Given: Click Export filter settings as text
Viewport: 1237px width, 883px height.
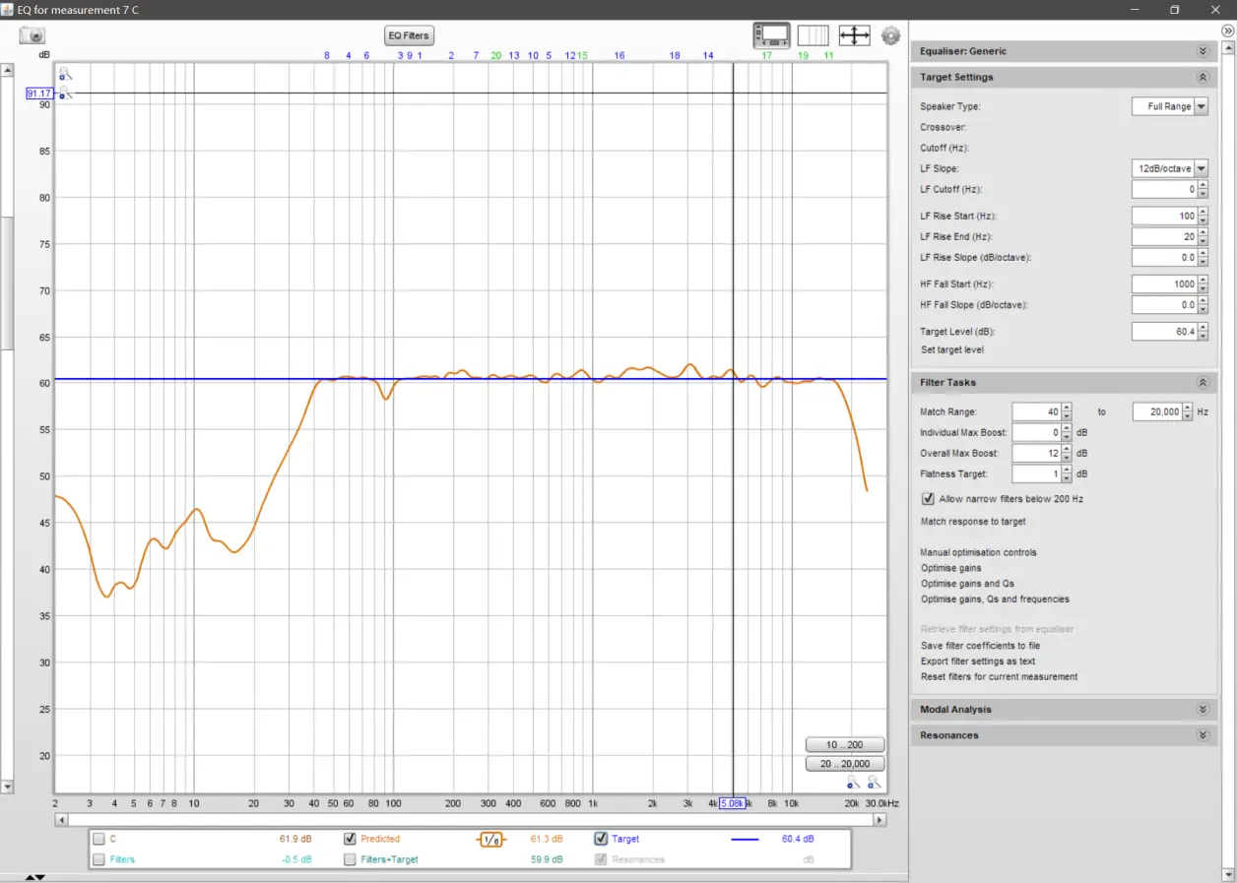Looking at the screenshot, I should 978,662.
